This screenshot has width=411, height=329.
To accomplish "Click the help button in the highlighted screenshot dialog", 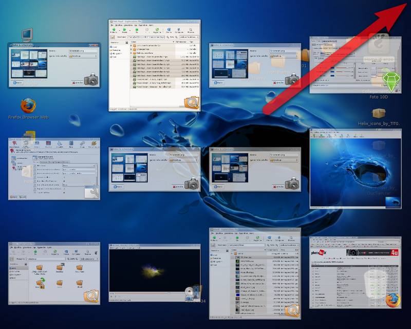I will pyautogui.click(x=17, y=83).
